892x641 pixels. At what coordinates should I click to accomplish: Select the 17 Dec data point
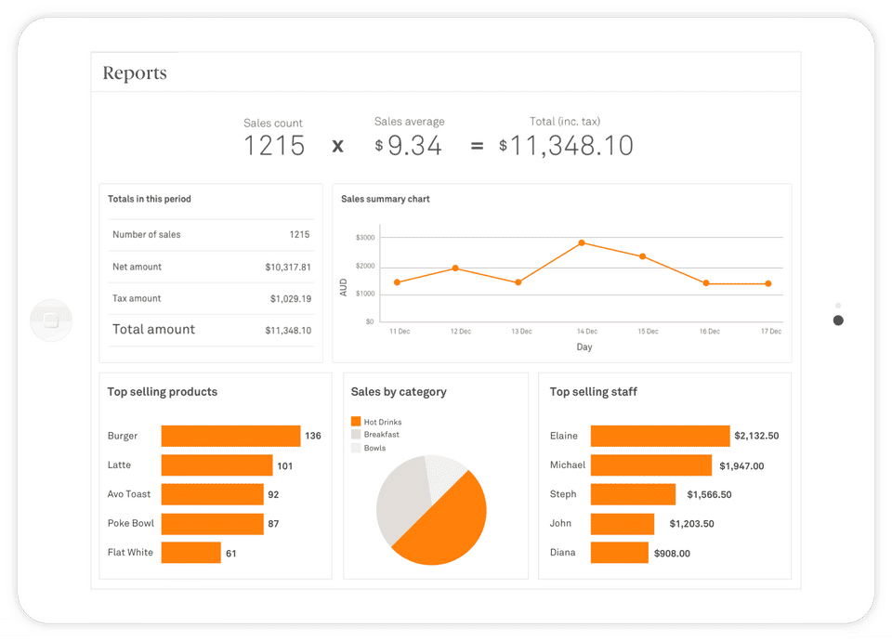pyautogui.click(x=768, y=283)
